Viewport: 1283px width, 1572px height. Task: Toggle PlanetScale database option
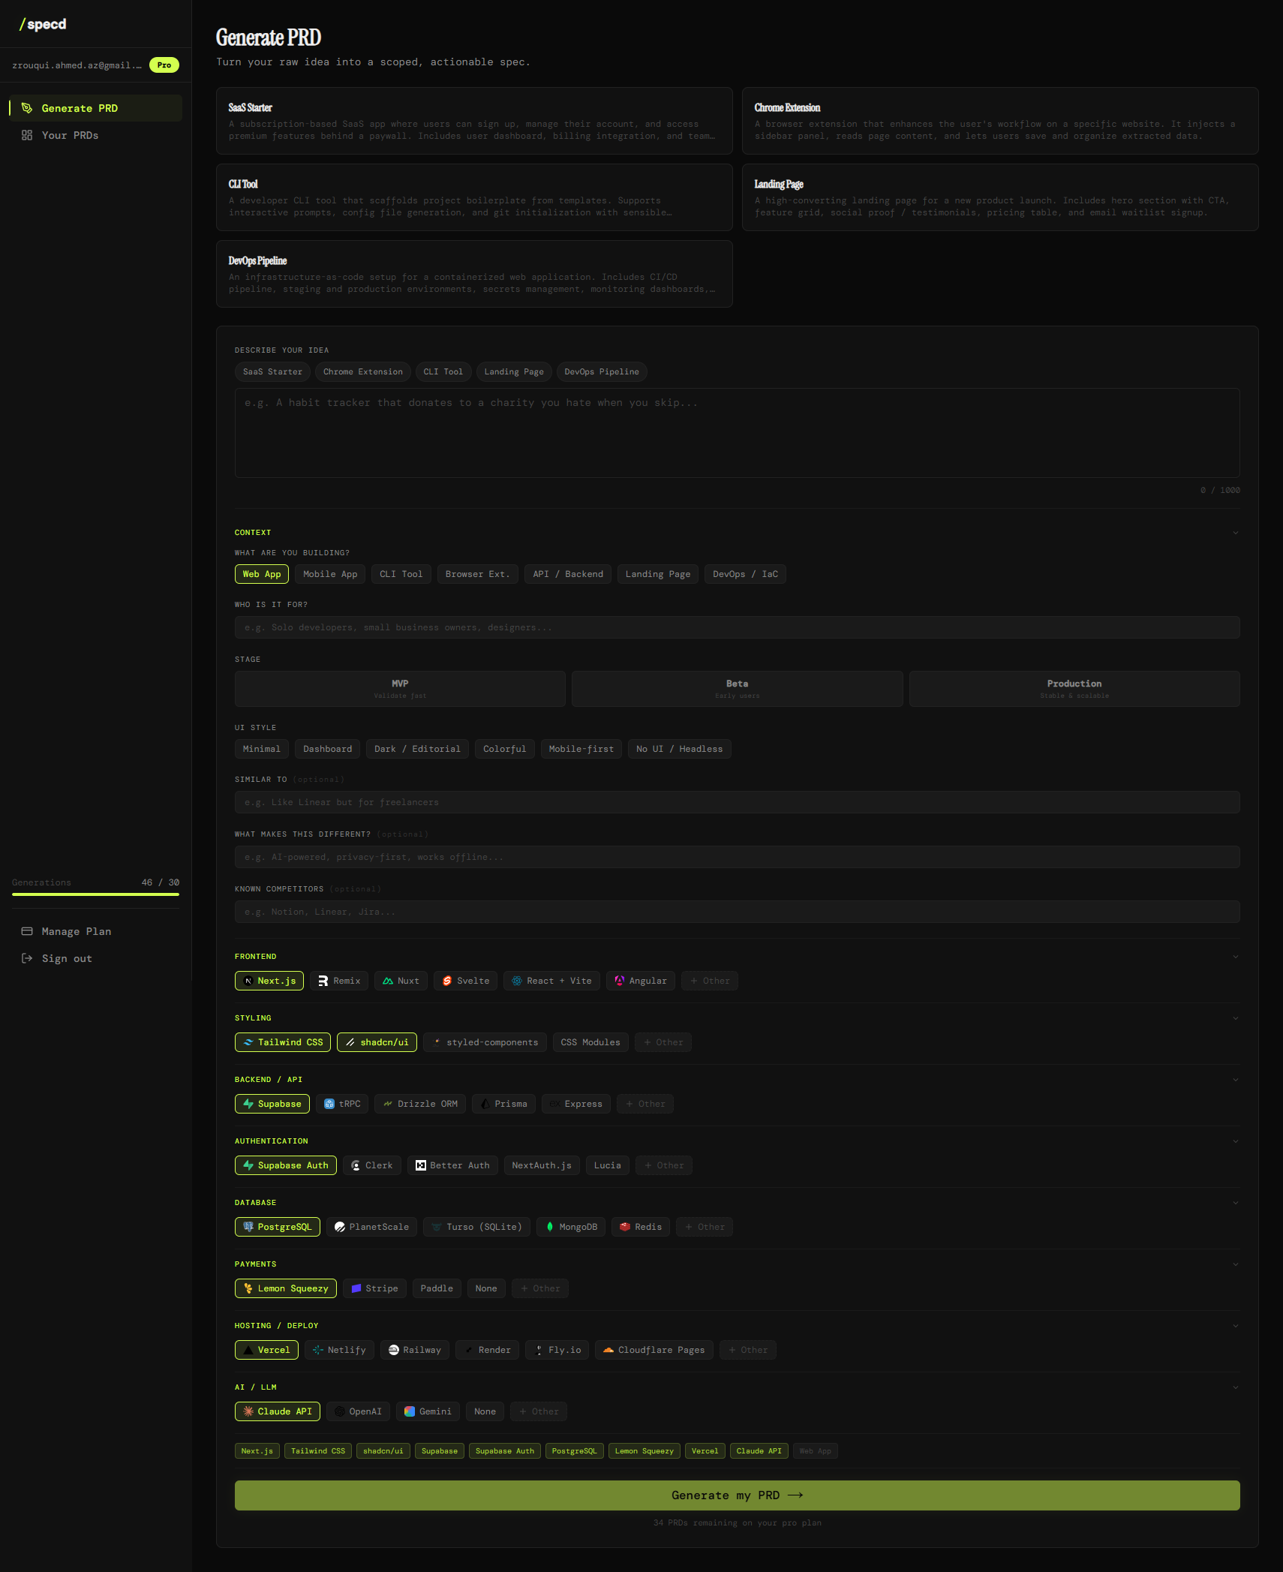point(371,1227)
